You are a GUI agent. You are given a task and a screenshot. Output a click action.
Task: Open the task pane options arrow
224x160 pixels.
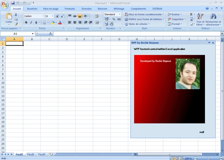click(x=209, y=43)
